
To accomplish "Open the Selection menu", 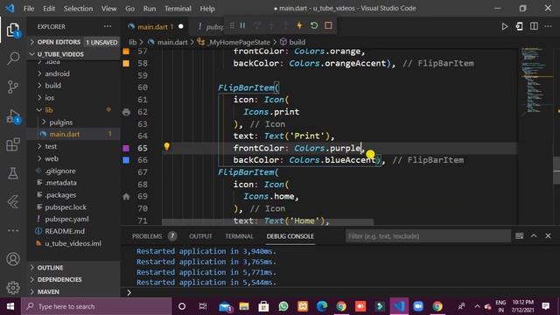I will pyautogui.click(x=78, y=8).
